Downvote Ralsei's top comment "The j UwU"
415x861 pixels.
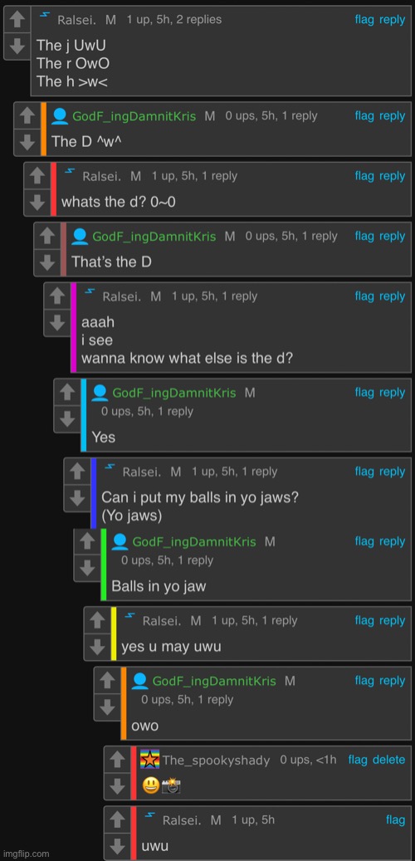tap(17, 46)
